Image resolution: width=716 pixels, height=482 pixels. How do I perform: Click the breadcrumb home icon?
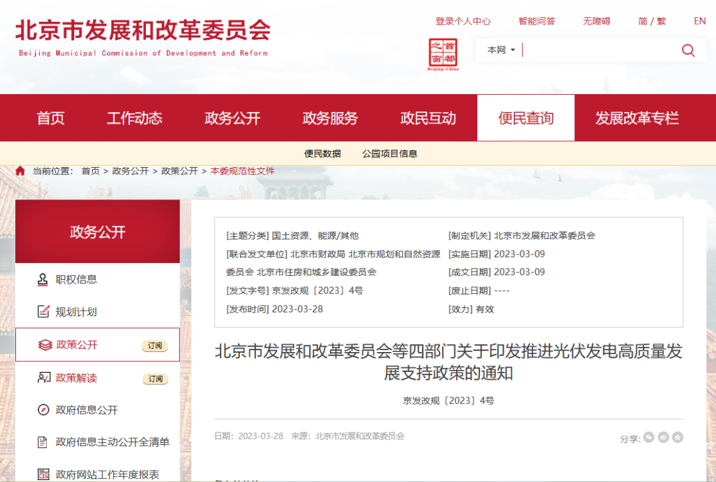tap(21, 171)
